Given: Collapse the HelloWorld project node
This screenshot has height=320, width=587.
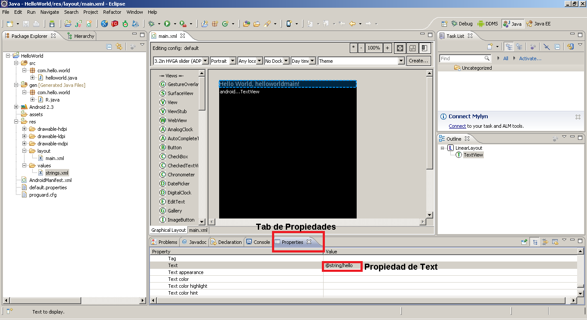Looking at the screenshot, I should tap(9, 55).
